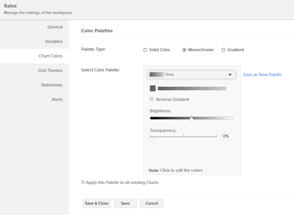The height and width of the screenshot is (215, 294).
Task: Adjust the Brightness slider handle
Action: coord(191,118)
